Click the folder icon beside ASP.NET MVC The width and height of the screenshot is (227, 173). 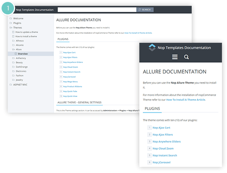[11, 84]
